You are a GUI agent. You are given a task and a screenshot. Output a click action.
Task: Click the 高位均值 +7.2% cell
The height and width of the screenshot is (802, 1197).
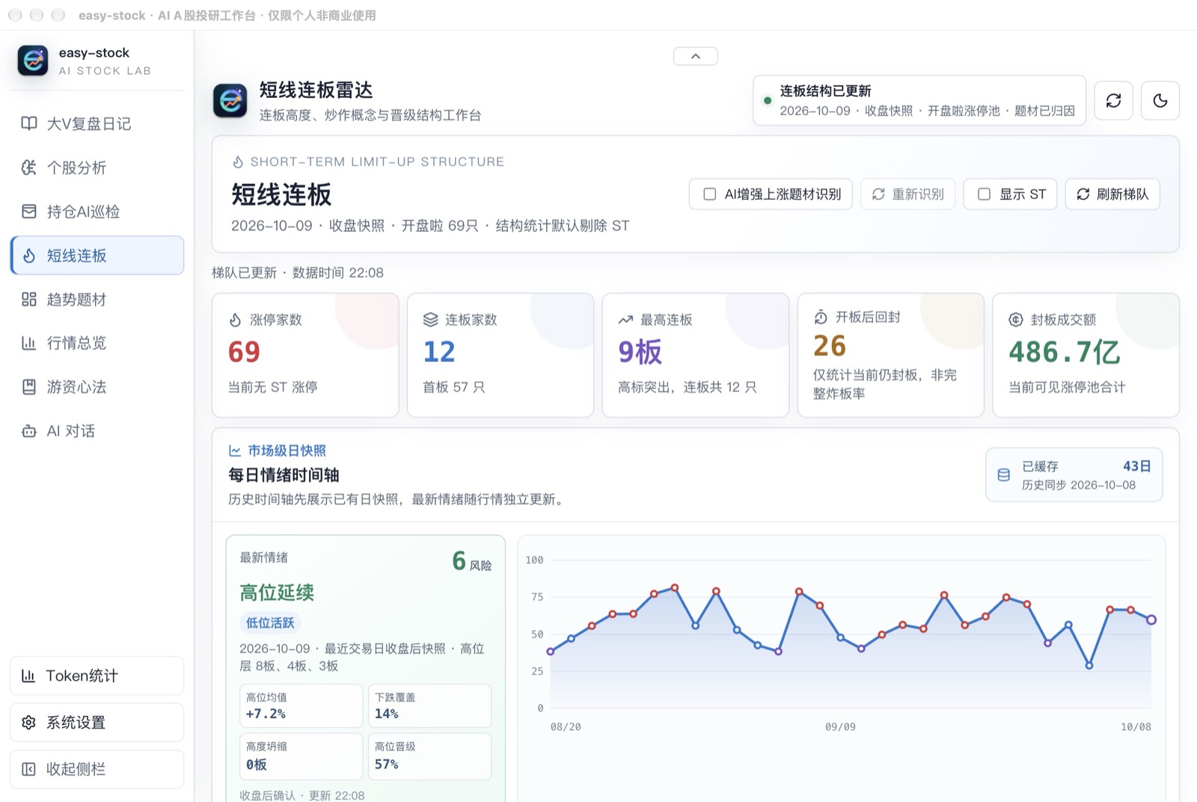[301, 705]
